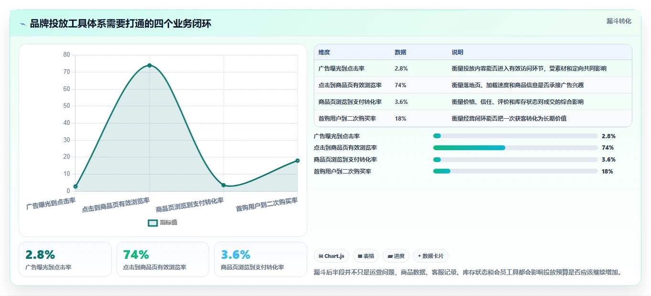The image size is (651, 296).
Task: Click the 进度 tag
Action: (x=396, y=256)
